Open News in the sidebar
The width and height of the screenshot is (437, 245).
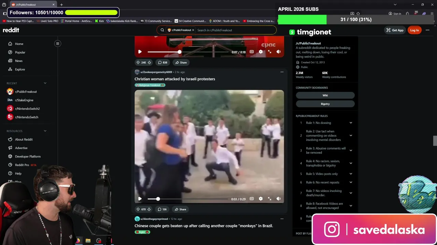(x=19, y=61)
